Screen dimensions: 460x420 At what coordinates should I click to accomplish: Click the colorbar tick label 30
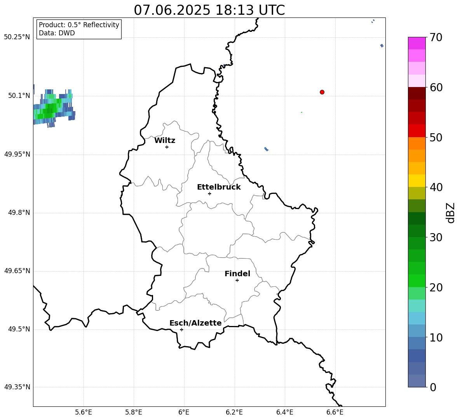tap(436, 237)
